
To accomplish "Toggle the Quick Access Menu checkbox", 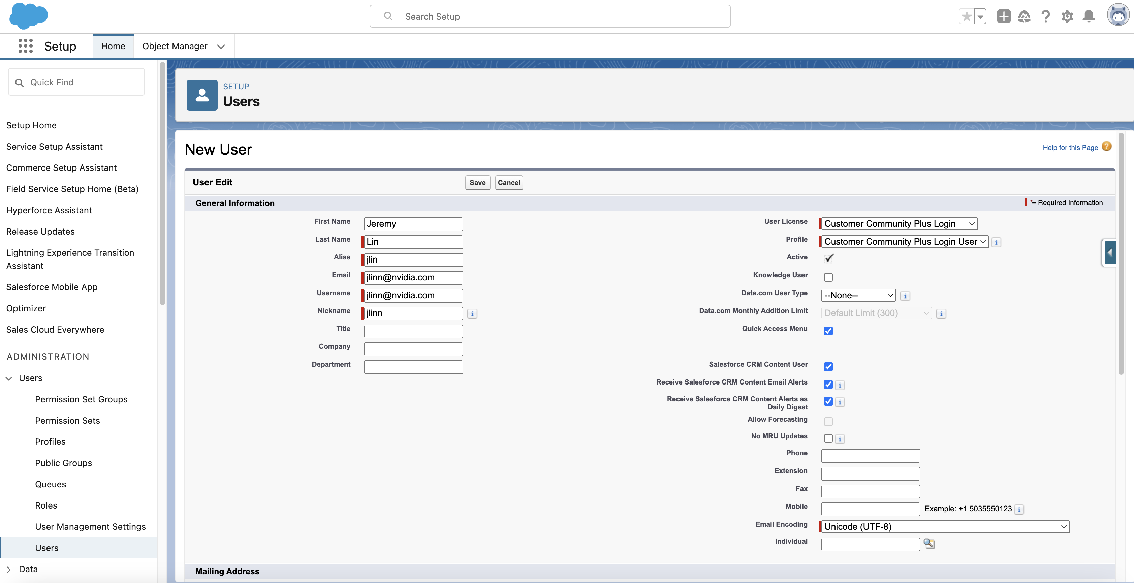I will (828, 331).
